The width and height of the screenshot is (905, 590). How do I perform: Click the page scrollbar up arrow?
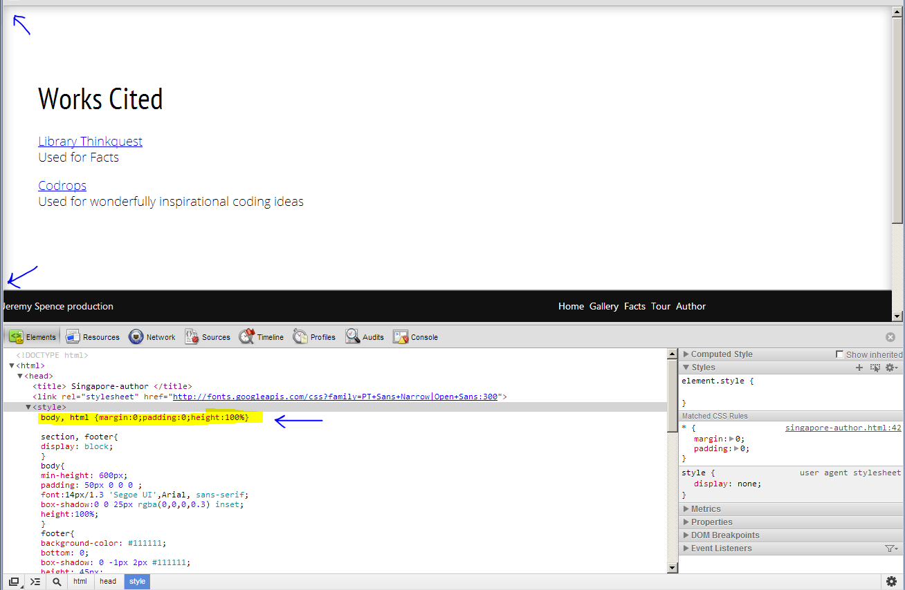897,11
